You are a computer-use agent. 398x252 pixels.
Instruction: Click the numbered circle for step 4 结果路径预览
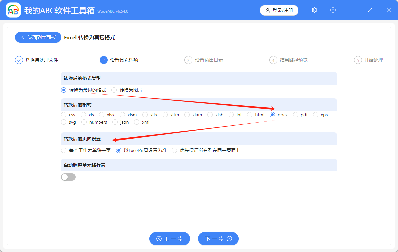click(273, 60)
